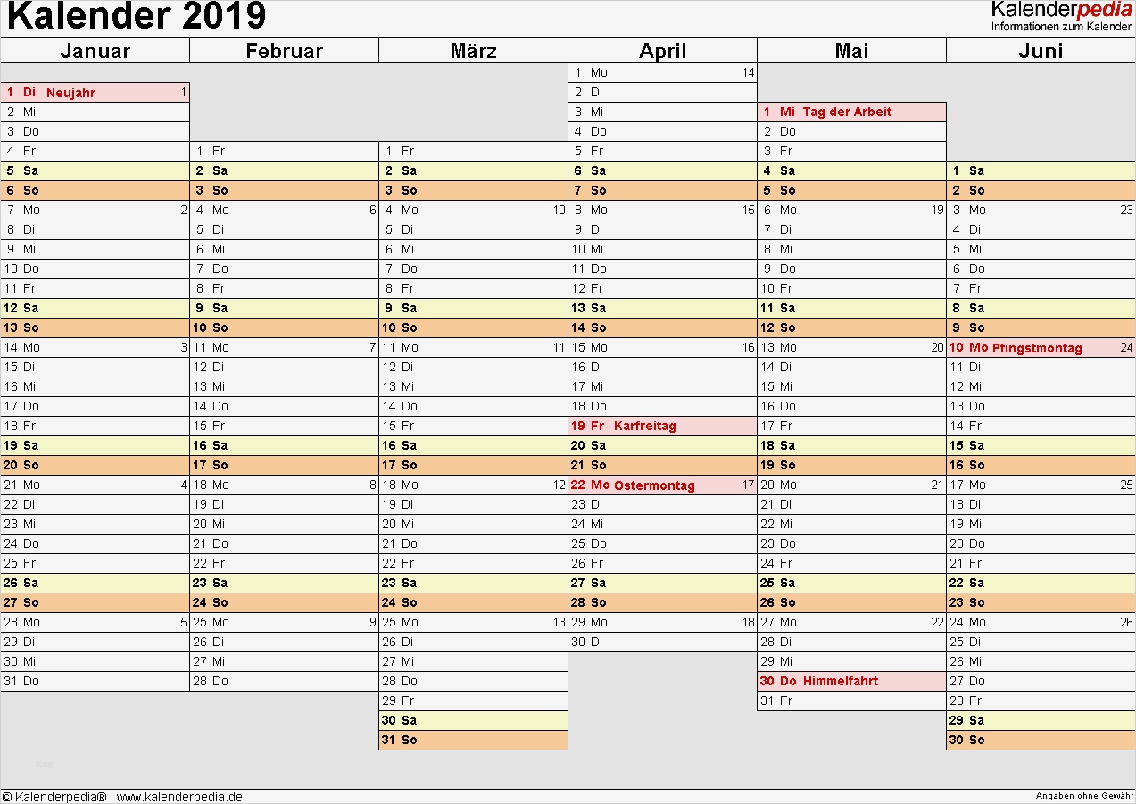Select the Mai month header
Viewport: 1136px width, 804px height.
pos(851,51)
